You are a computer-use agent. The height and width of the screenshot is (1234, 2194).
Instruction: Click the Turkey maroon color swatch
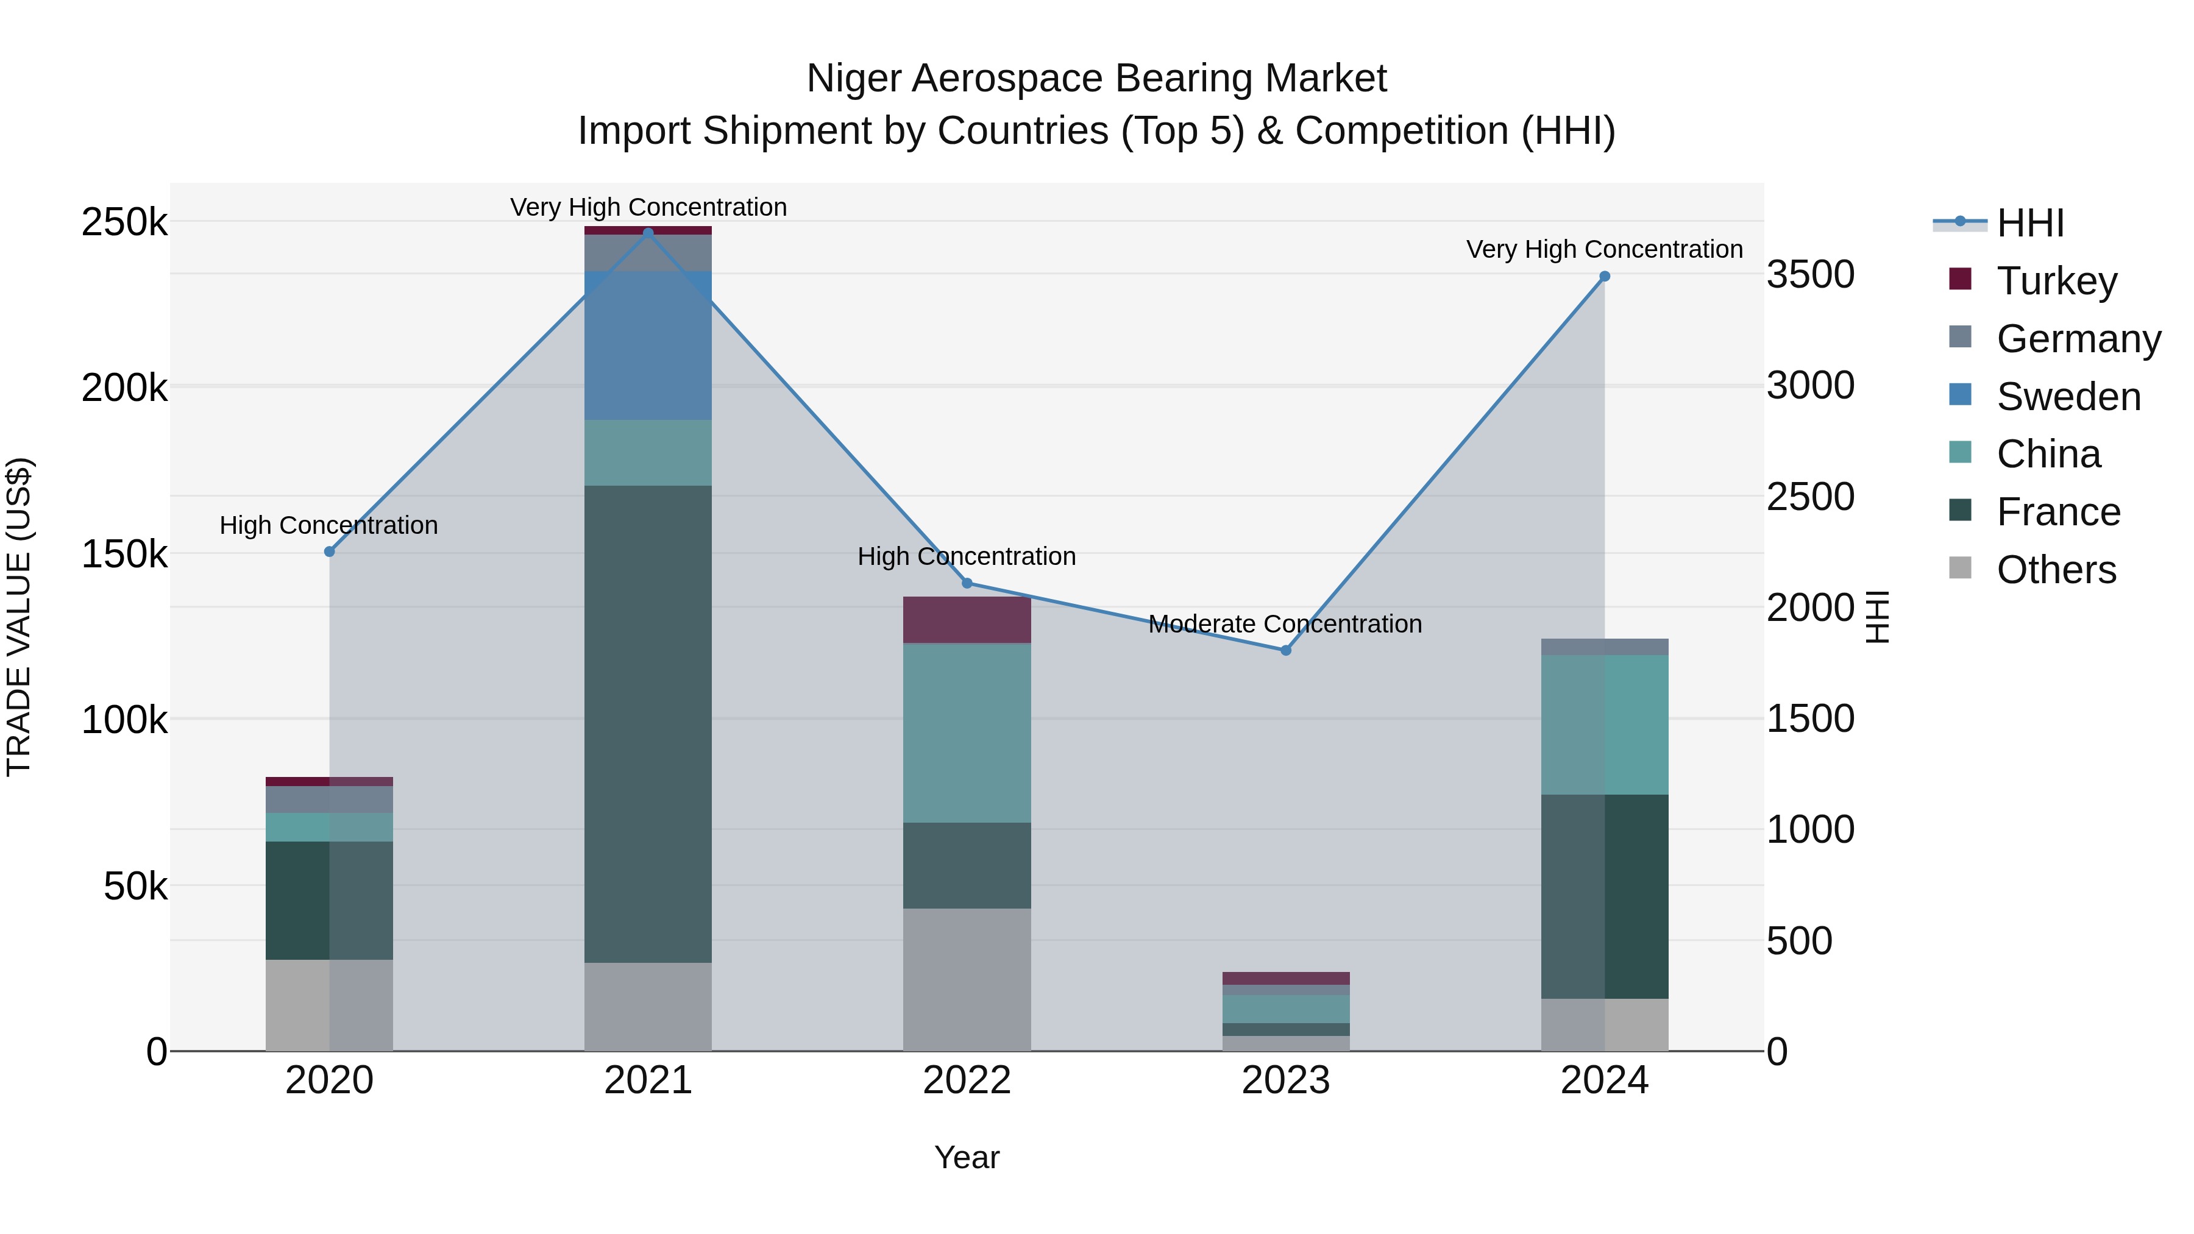click(x=1960, y=278)
